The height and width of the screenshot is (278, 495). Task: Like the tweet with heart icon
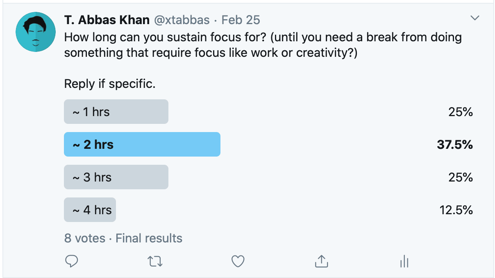(238, 261)
